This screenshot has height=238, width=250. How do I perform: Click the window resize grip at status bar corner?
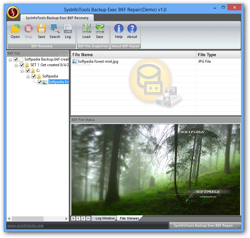pyautogui.click(x=239, y=228)
